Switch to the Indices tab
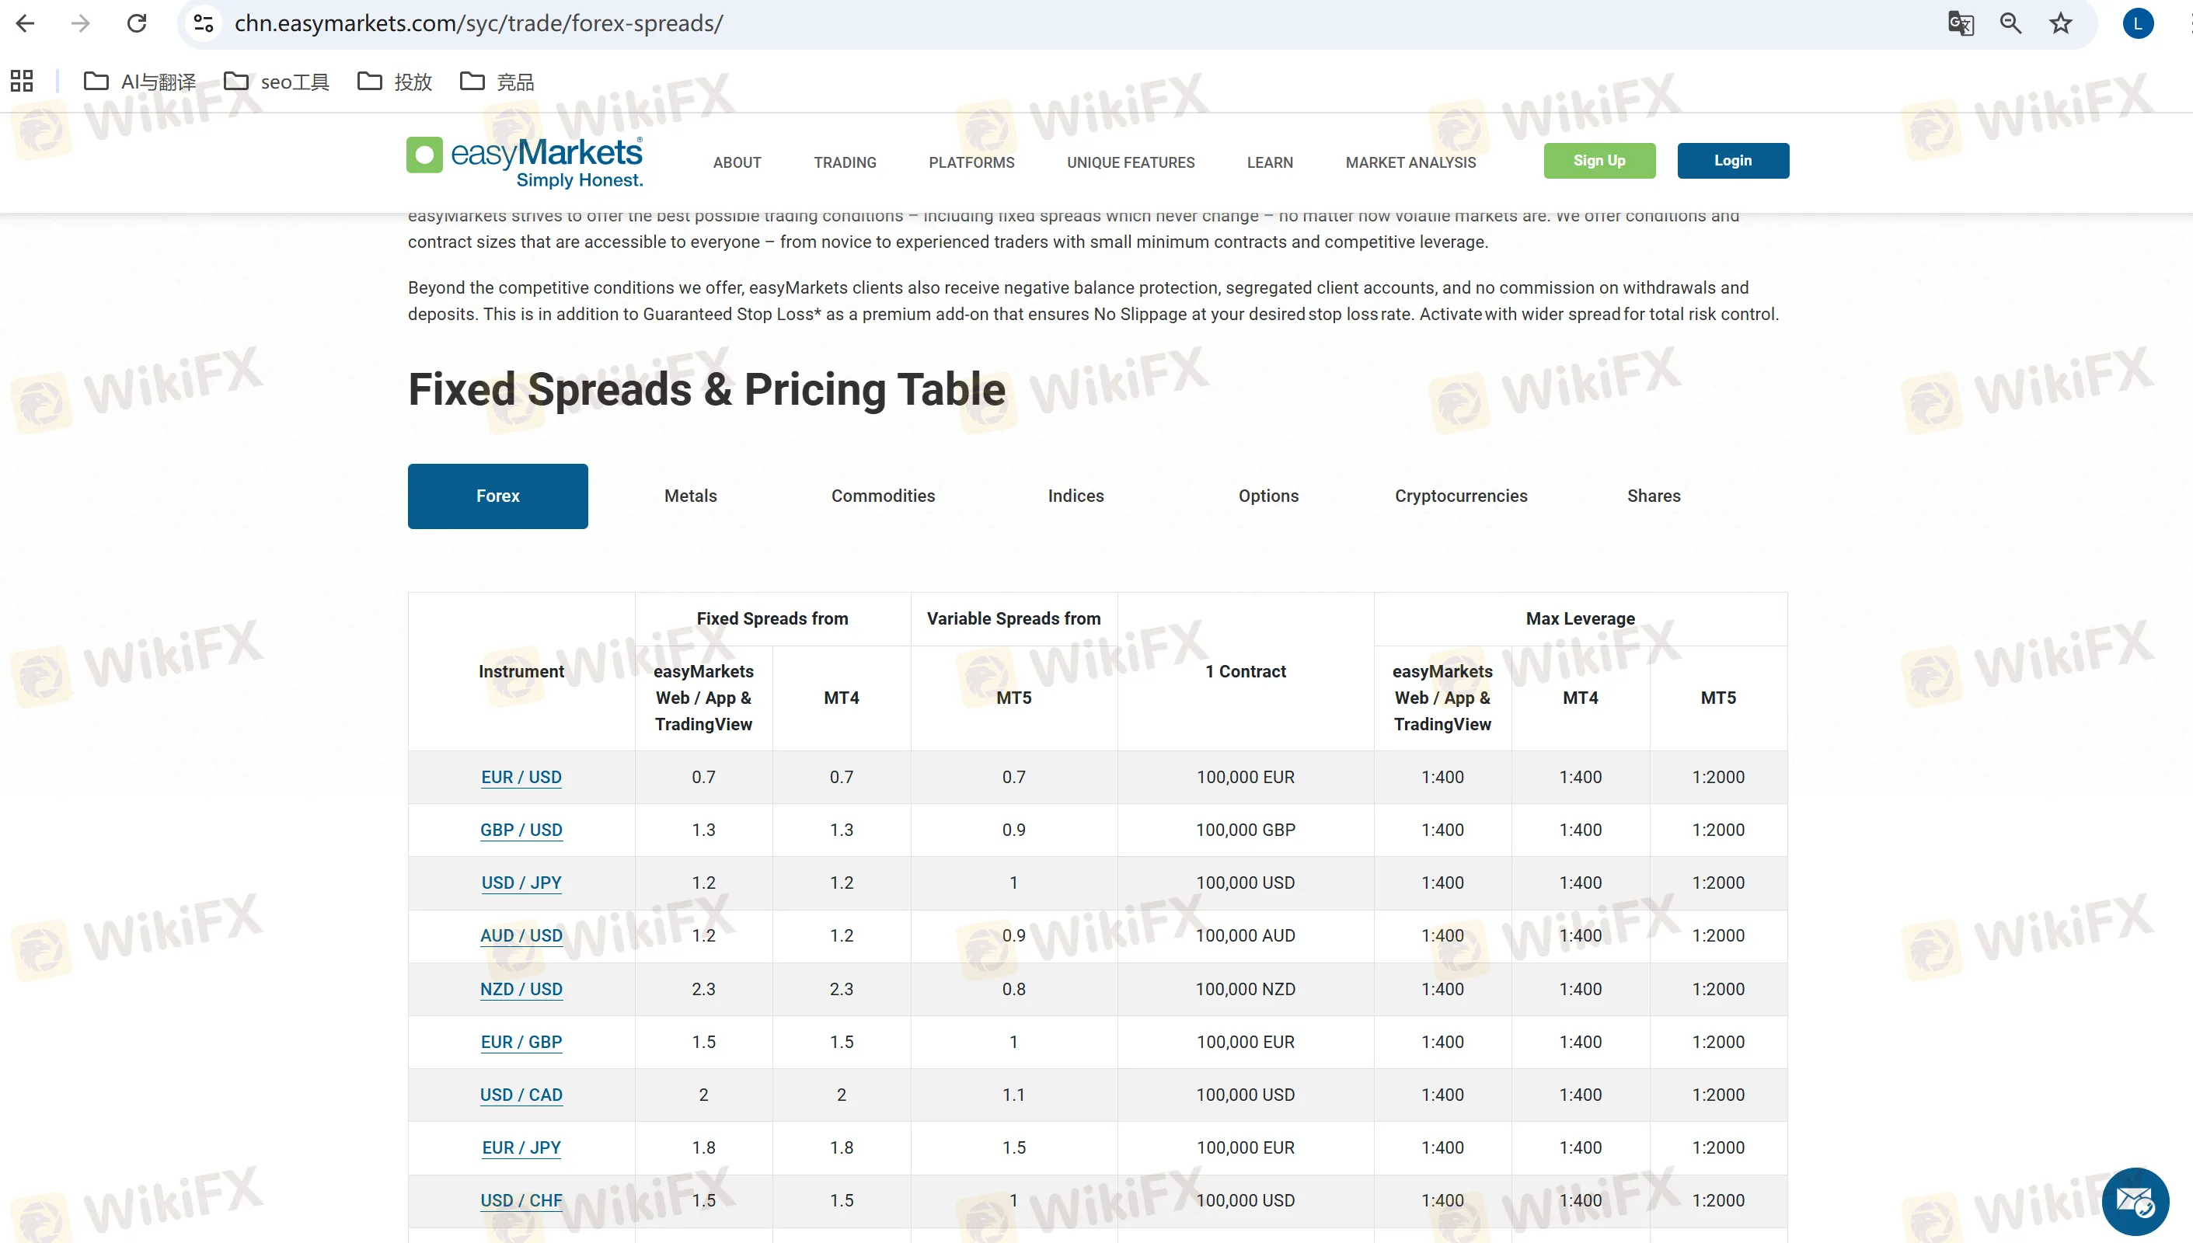The image size is (2193, 1243). click(1076, 496)
